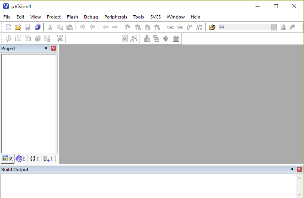The width and height of the screenshot is (304, 198).
Task: Open a file with the folder icon
Action: pyautogui.click(x=18, y=27)
